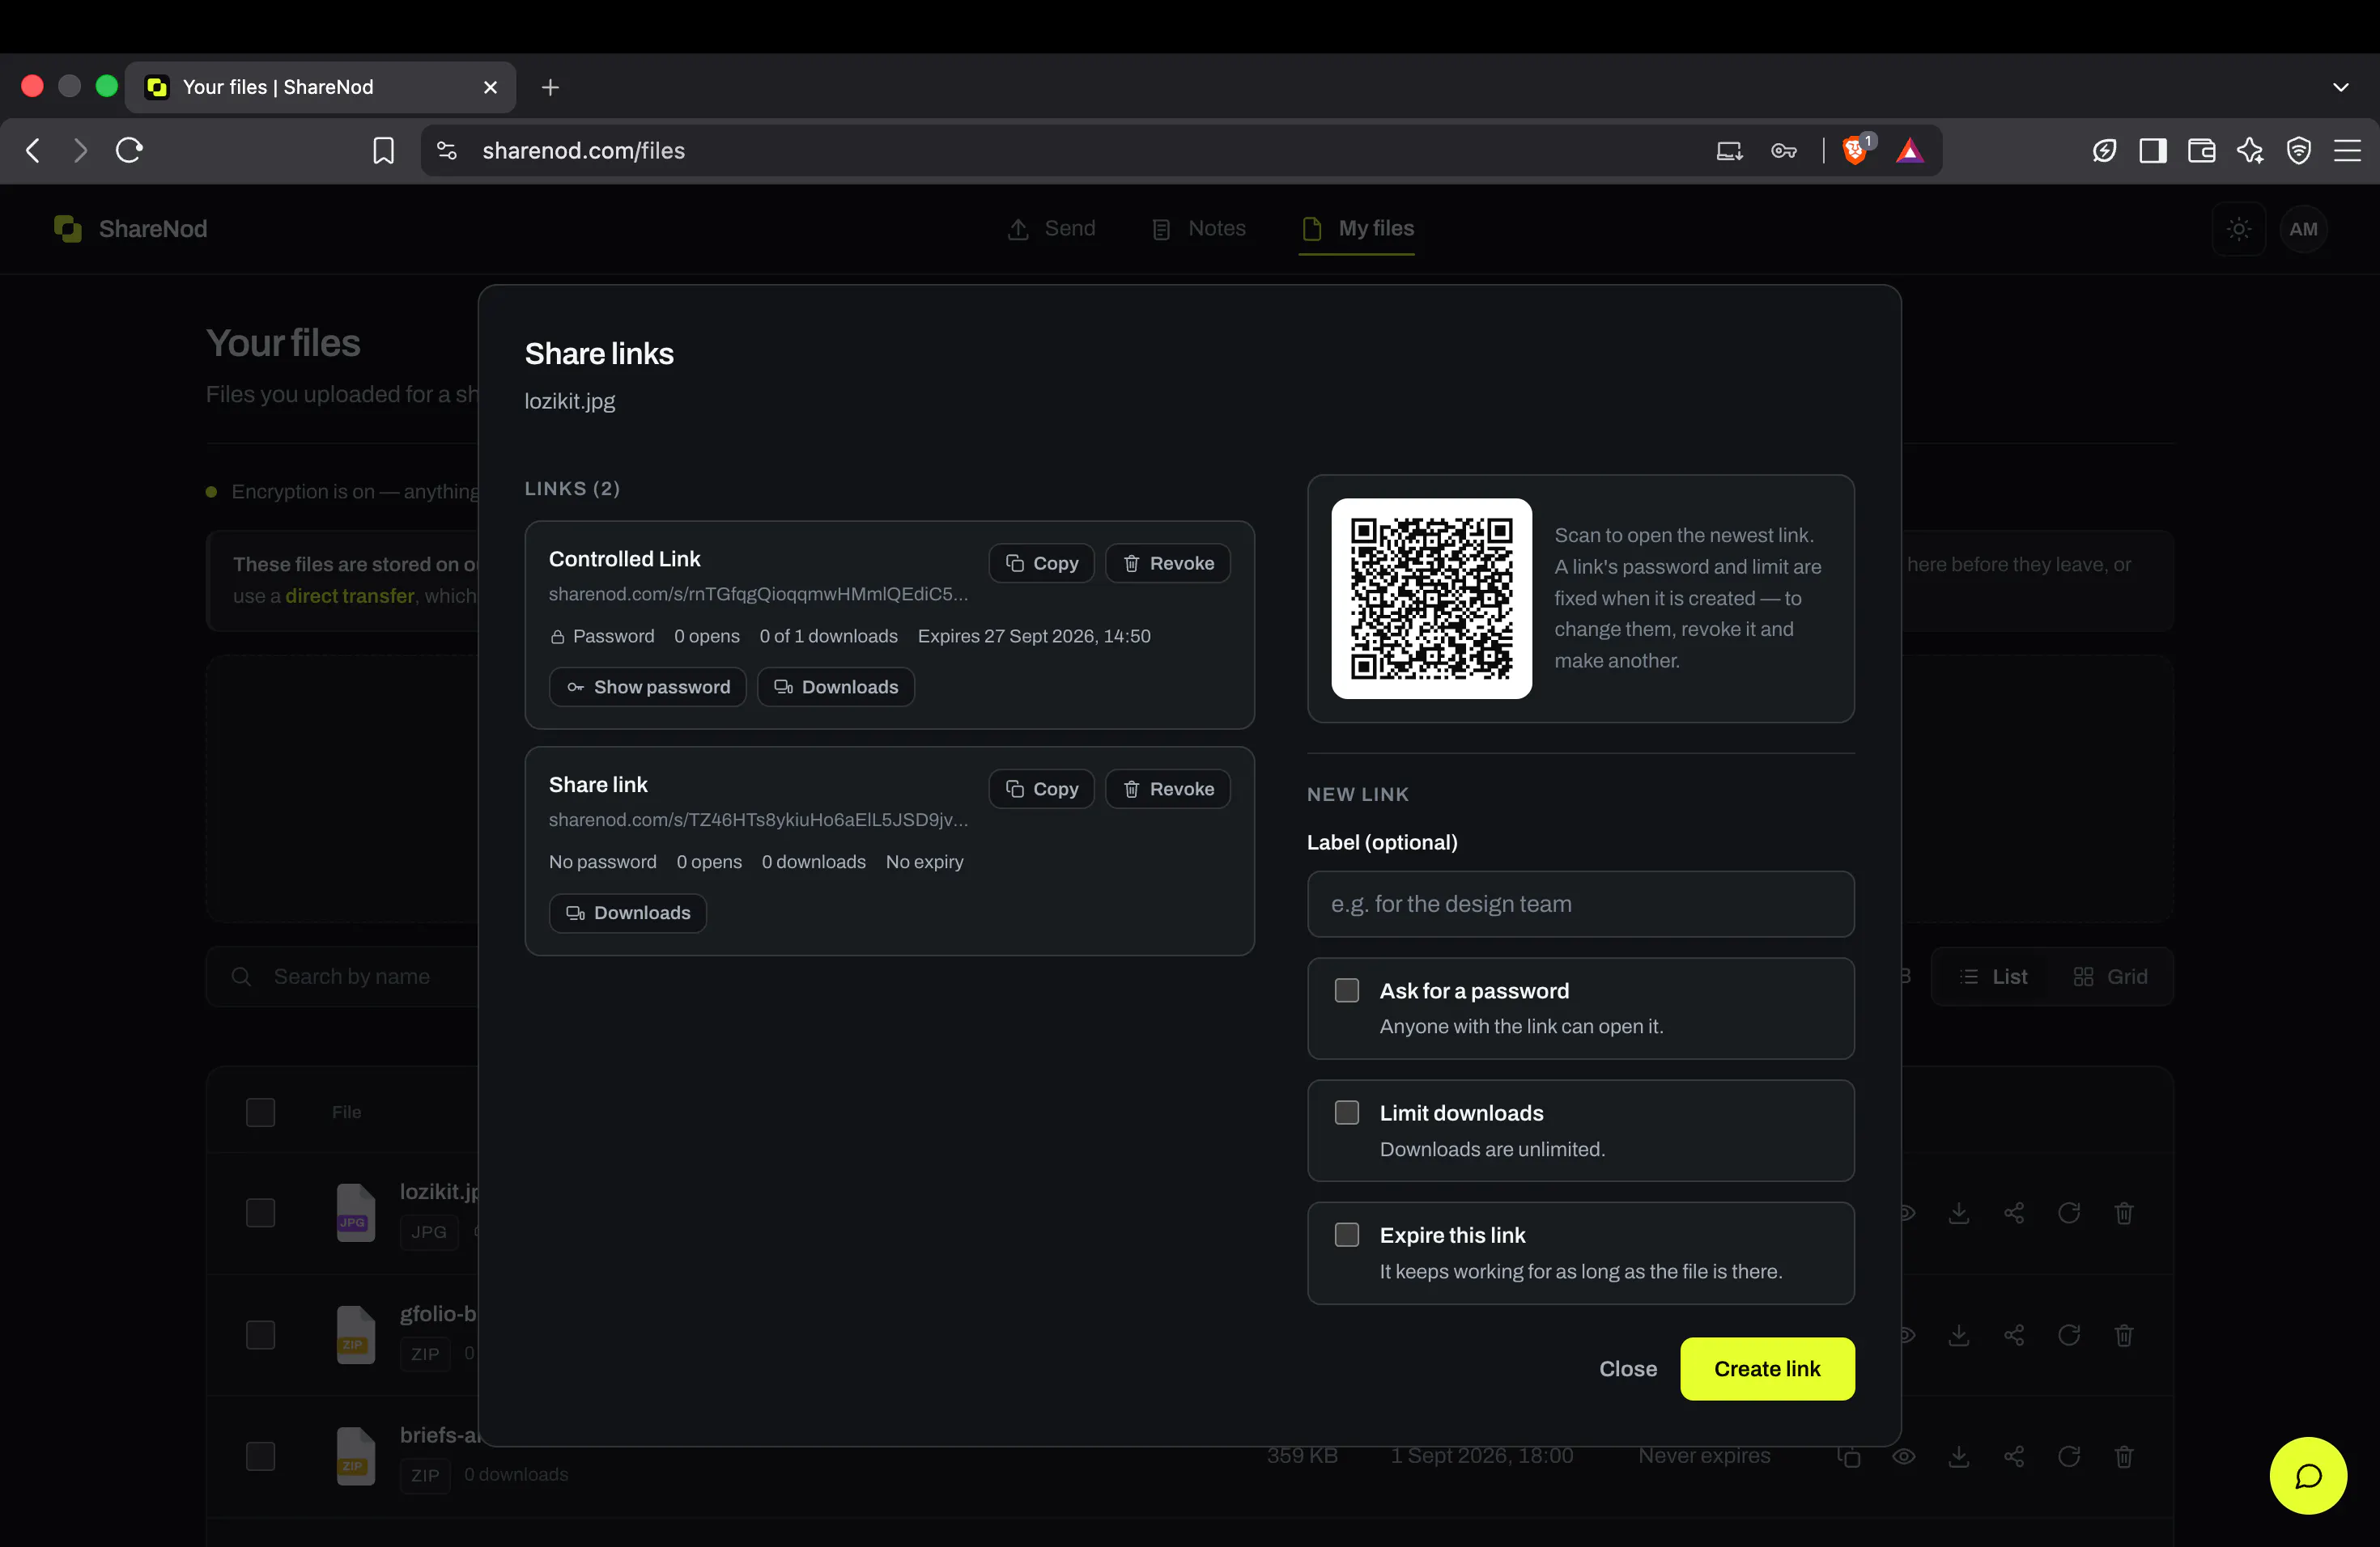Toggle the browser sidebar panel
Viewport: 2380px width, 1547px height.
click(x=2152, y=150)
